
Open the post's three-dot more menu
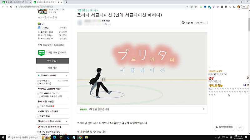(207, 22)
